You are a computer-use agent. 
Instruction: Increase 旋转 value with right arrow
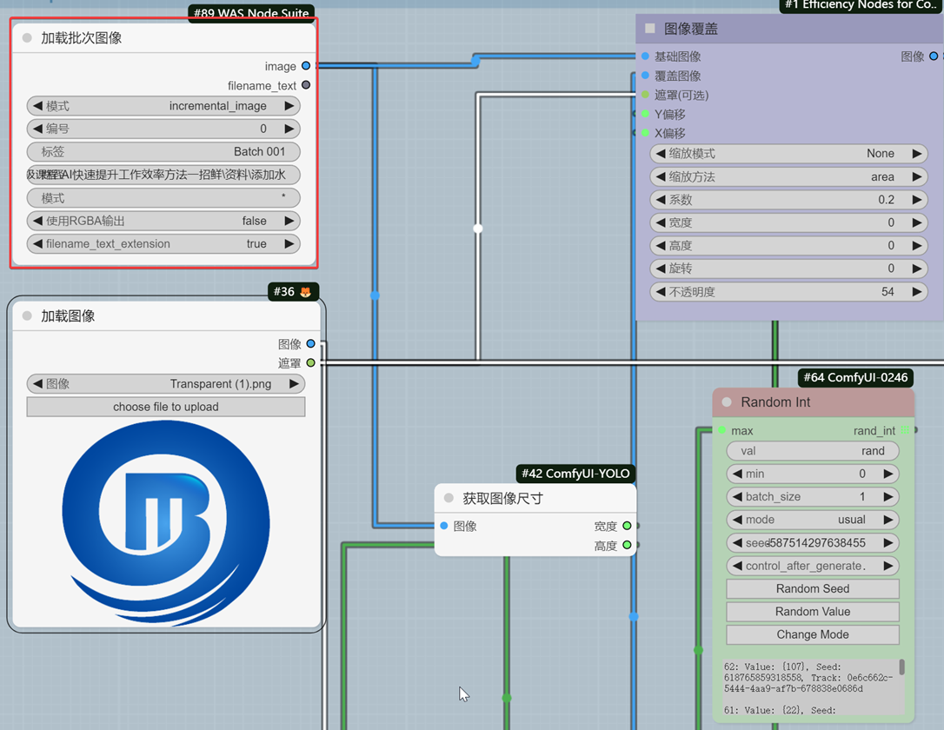917,269
